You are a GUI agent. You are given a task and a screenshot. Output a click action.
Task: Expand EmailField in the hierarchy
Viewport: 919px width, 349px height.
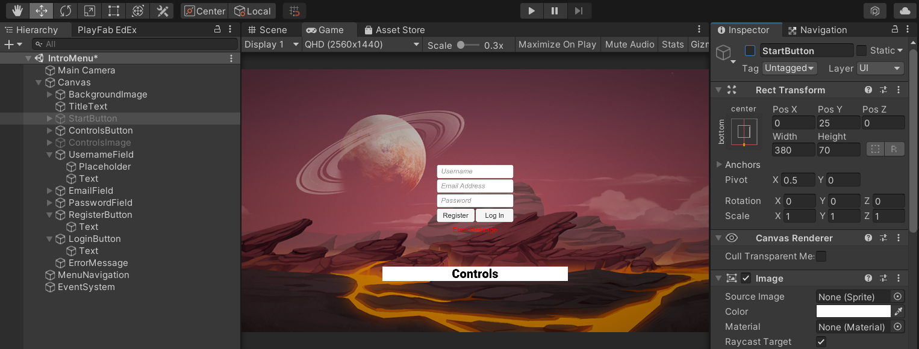point(49,191)
